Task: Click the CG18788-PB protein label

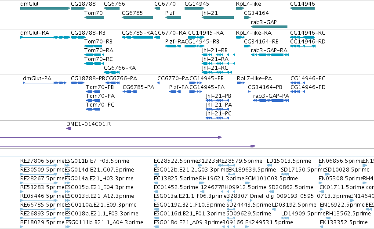Action: click(x=88, y=79)
